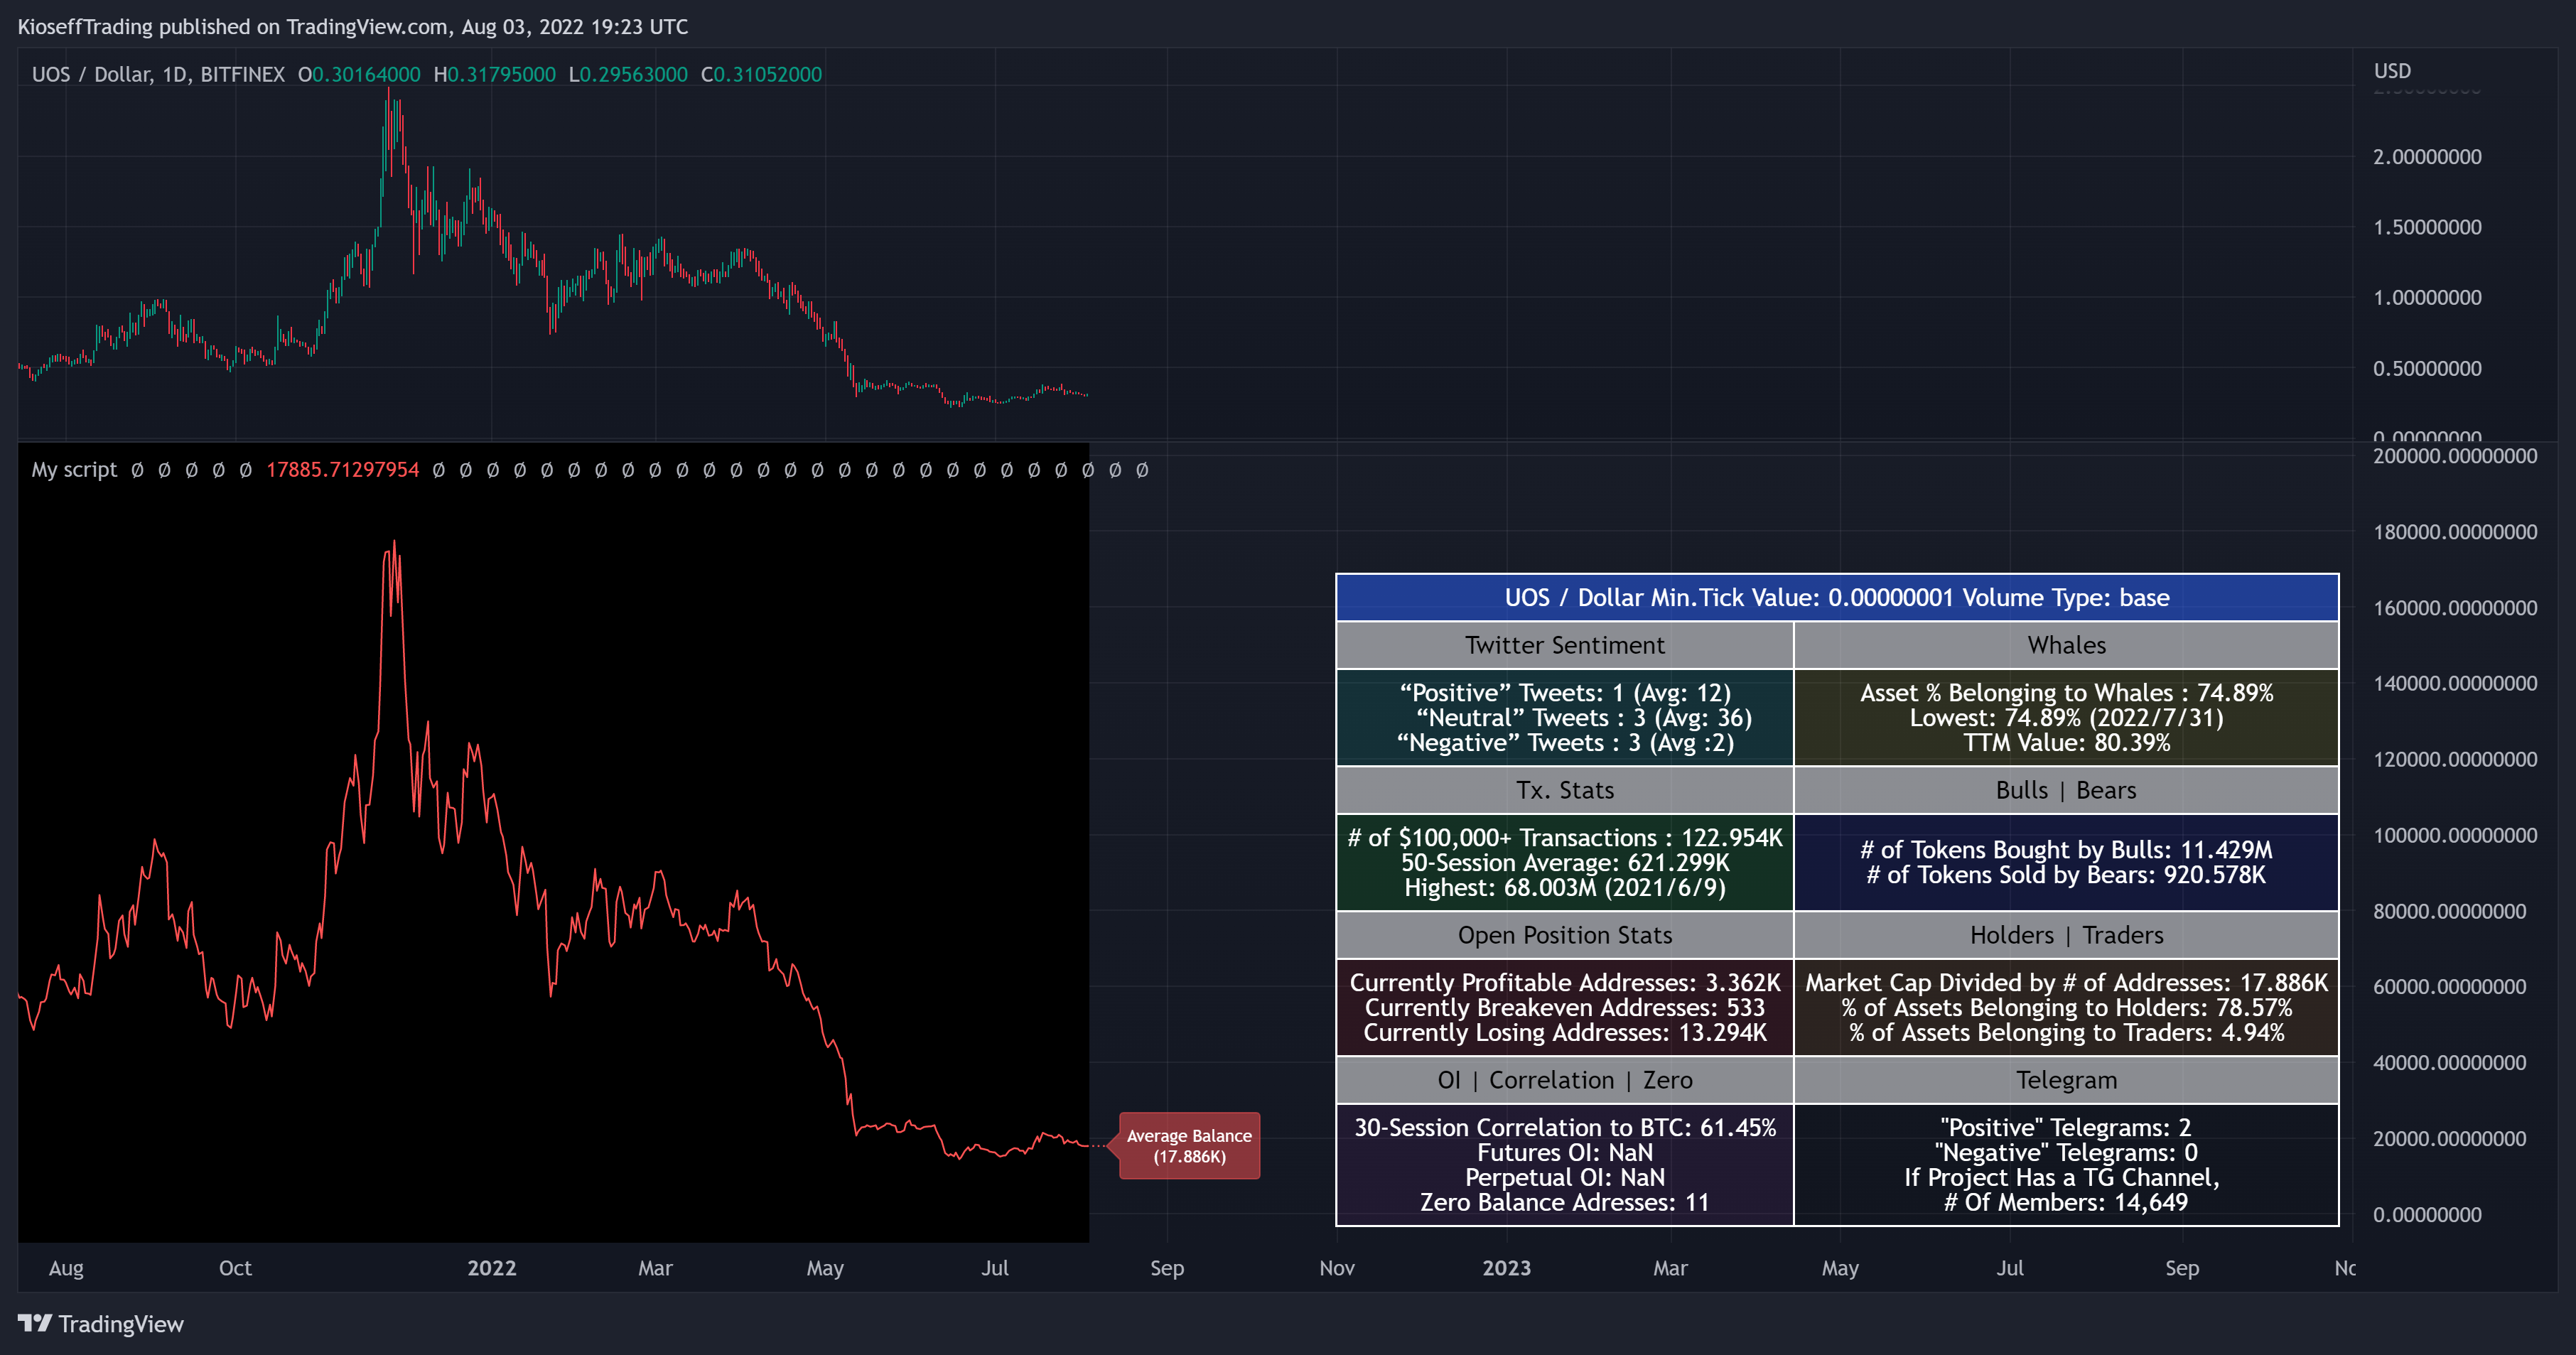Click 'Market Cap Divided by # of Addresses: 17.886K'

point(2066,983)
